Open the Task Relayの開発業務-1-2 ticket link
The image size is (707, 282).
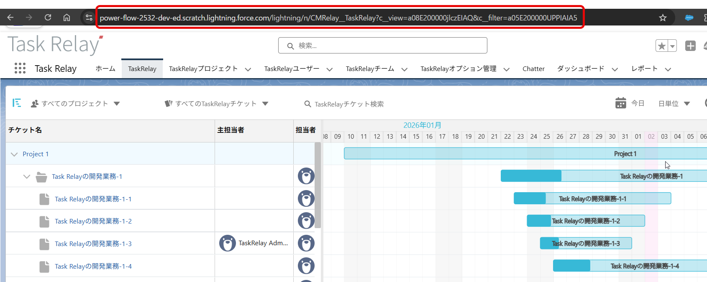click(93, 221)
